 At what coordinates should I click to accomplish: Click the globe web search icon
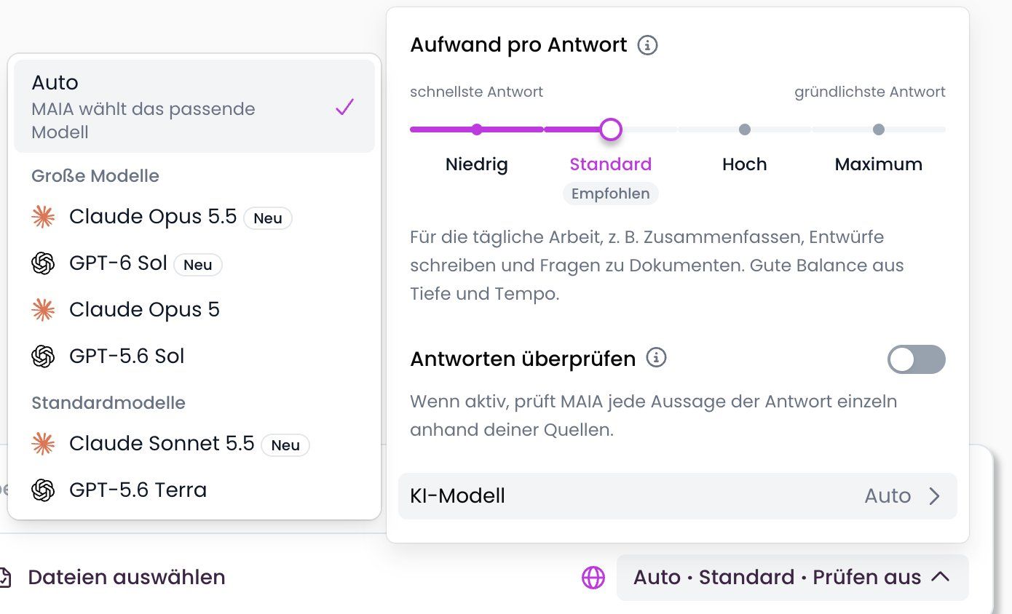[593, 578]
